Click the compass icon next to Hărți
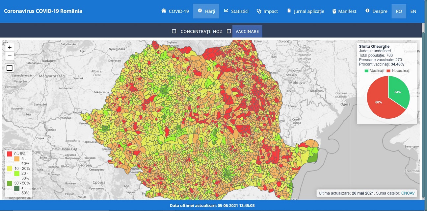Screen dimensions: 427x211 pyautogui.click(x=200, y=11)
